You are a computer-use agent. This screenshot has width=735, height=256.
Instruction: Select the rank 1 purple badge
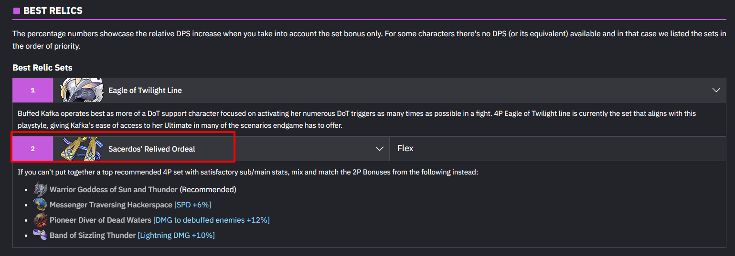tap(33, 90)
